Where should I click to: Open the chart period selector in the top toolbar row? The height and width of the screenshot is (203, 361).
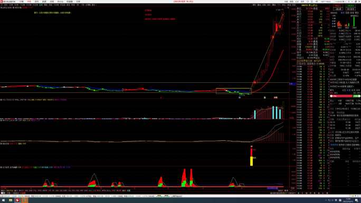point(41,5)
